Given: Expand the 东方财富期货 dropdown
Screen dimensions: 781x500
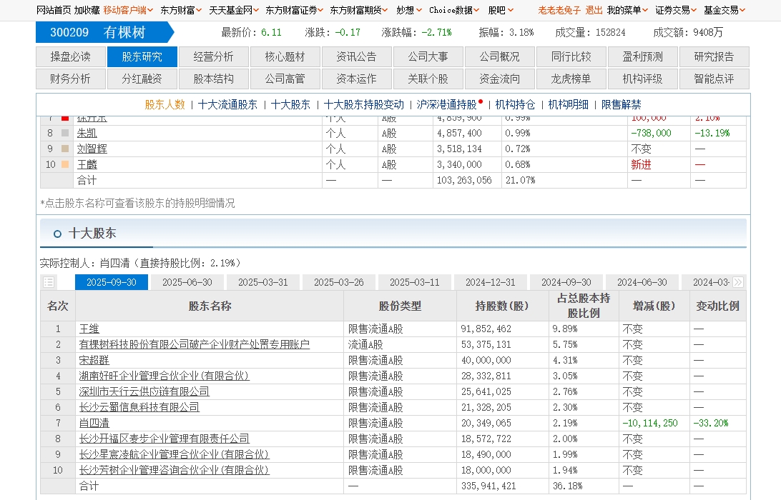Looking at the screenshot, I should coord(358,10).
